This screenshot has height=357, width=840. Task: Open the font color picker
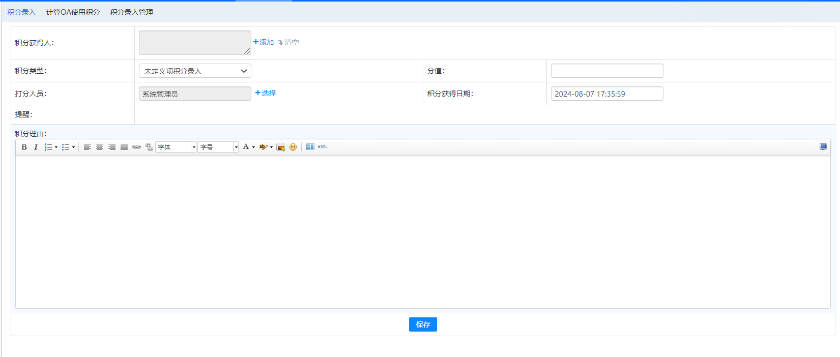pyautogui.click(x=248, y=147)
